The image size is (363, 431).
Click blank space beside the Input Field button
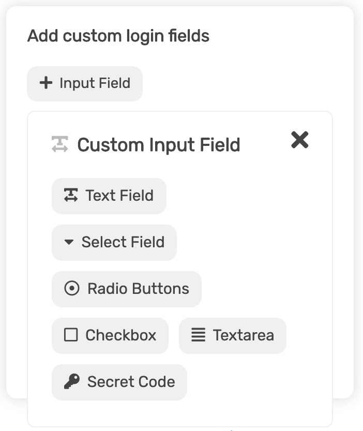point(236,84)
